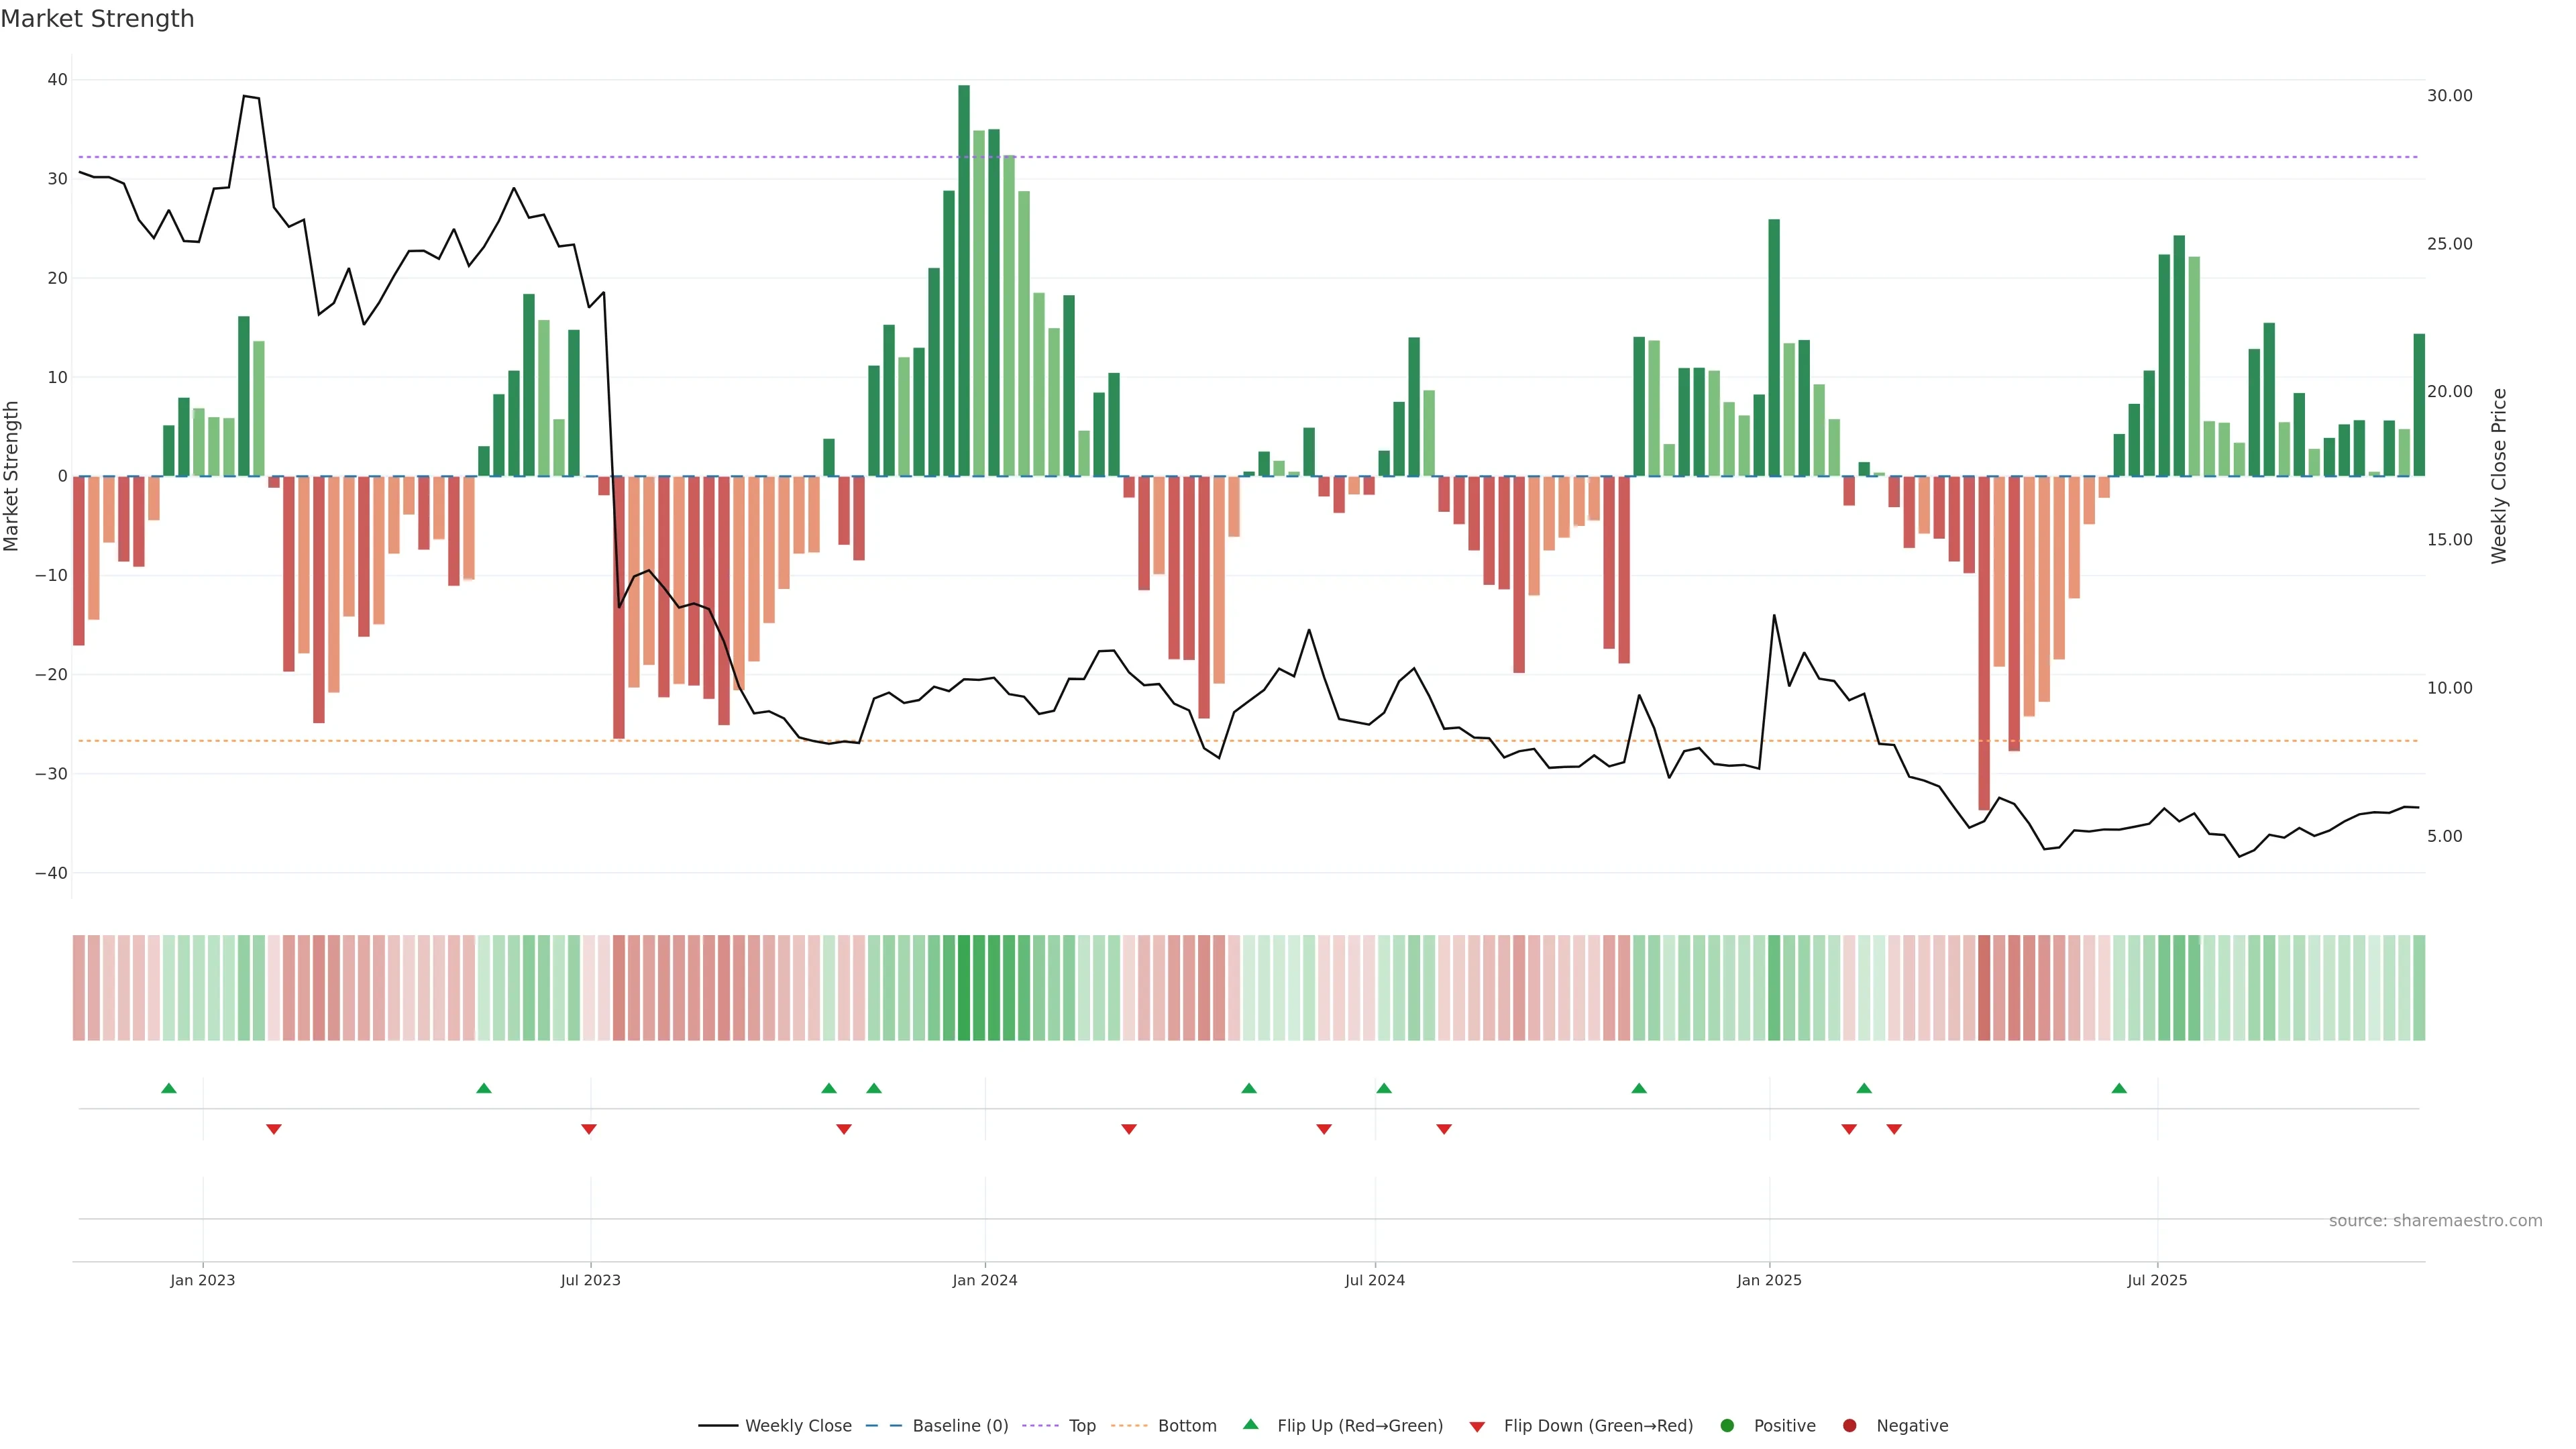The image size is (2576, 1449).
Task: Click the leftmost green flip-up triangle marker
Action: click(x=169, y=1088)
